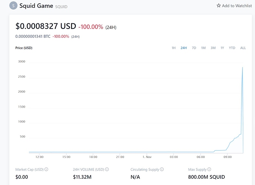Screen dimensions: 255x185
Task: Click the Squid Game coin avatar icon
Action: 13,6
